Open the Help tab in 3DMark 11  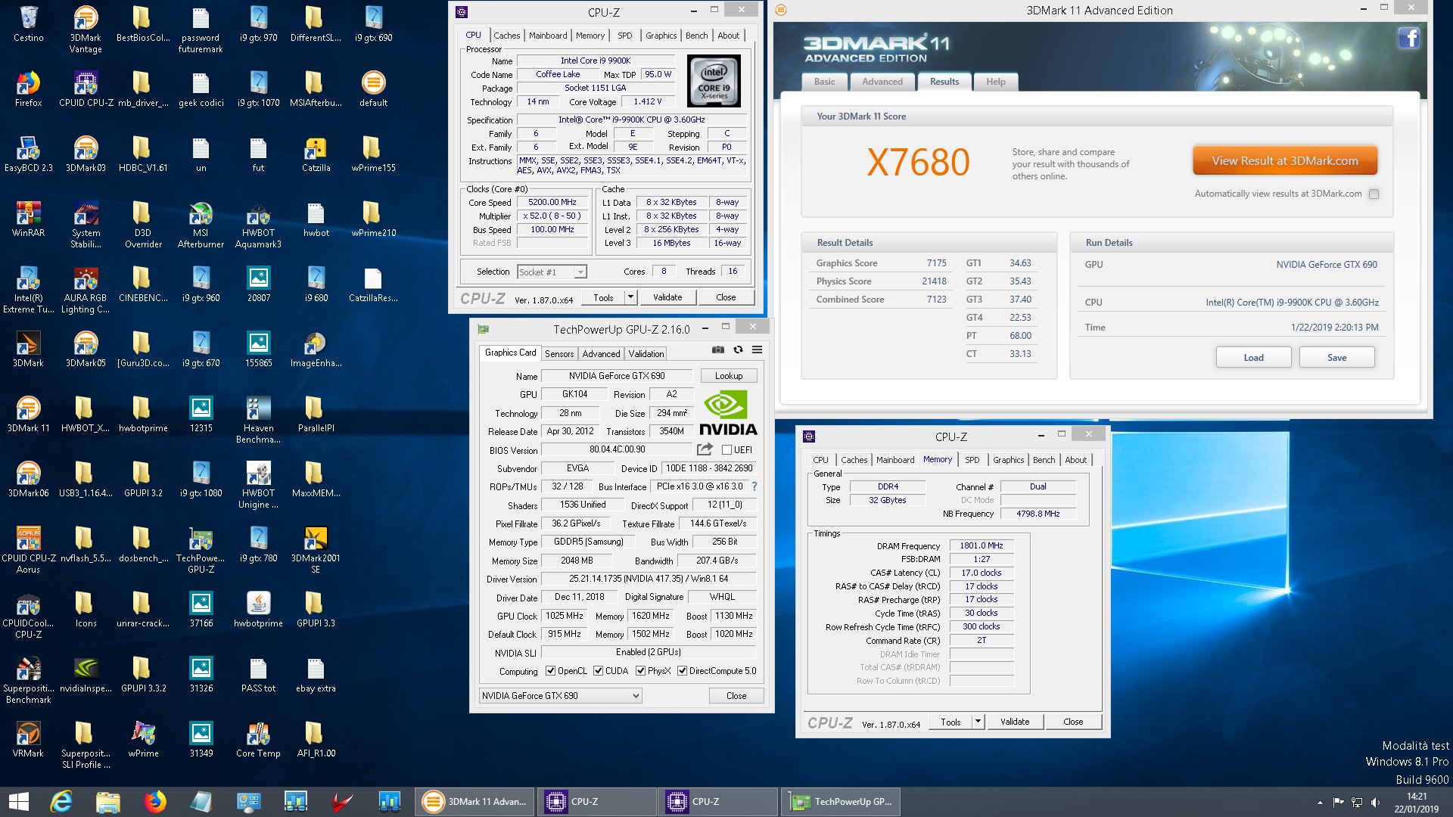[x=995, y=82]
